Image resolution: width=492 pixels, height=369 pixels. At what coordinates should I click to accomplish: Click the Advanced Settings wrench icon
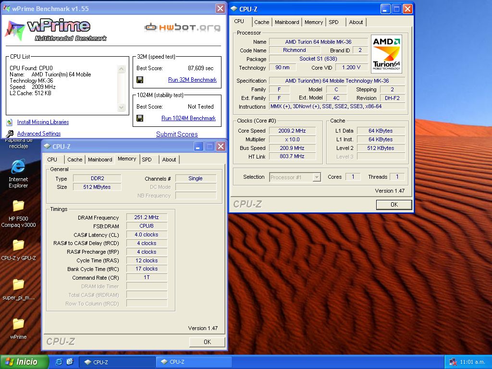(10, 134)
